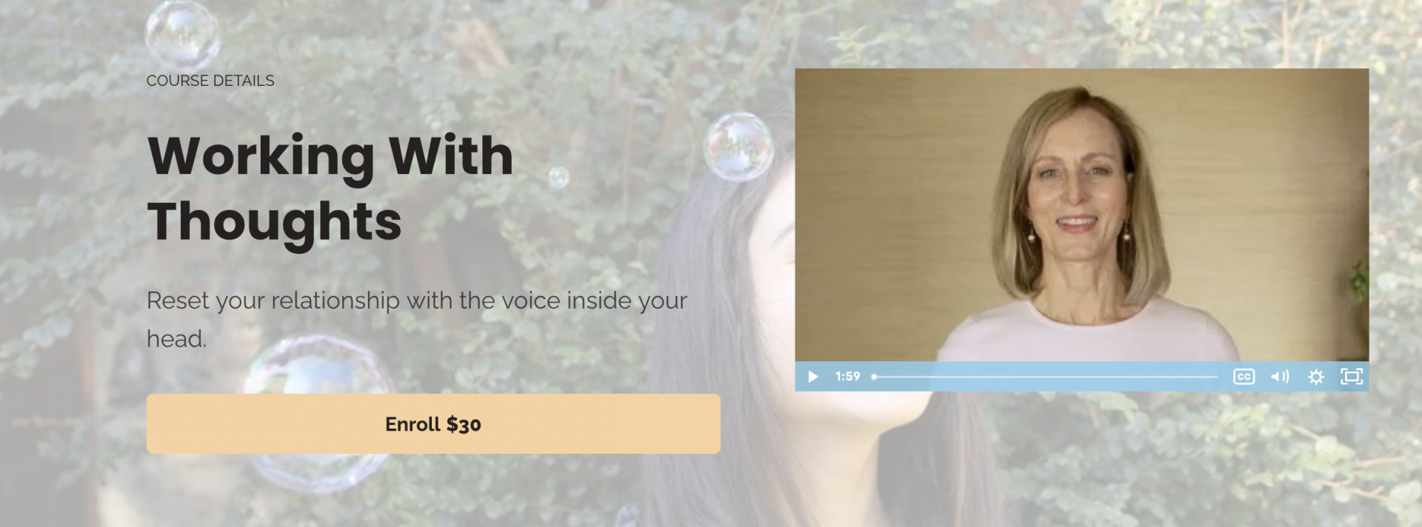
Task: Mute the video volume
Action: (1280, 377)
